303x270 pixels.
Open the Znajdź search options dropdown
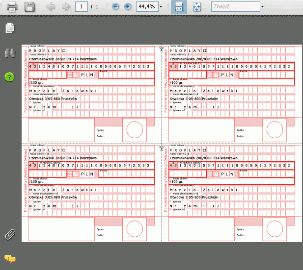tap(262, 7)
